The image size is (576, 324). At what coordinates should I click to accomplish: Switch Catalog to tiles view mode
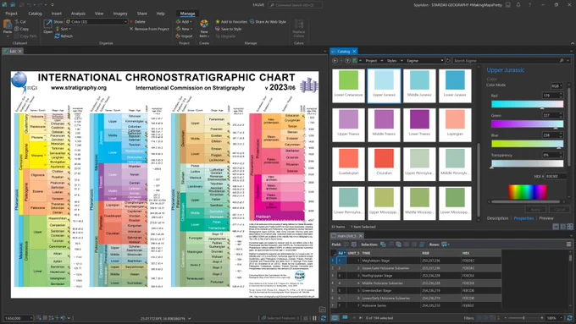click(570, 227)
